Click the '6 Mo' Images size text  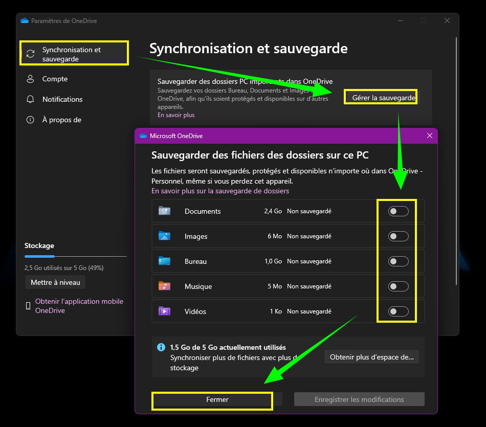pos(275,236)
